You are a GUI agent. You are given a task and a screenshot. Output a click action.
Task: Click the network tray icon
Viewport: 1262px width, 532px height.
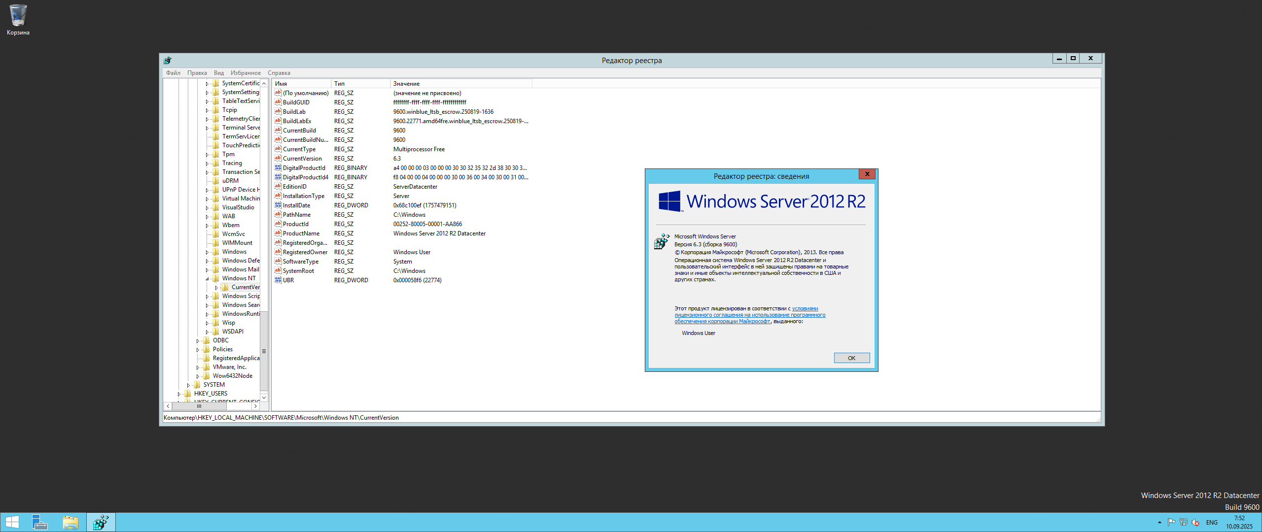click(1184, 522)
